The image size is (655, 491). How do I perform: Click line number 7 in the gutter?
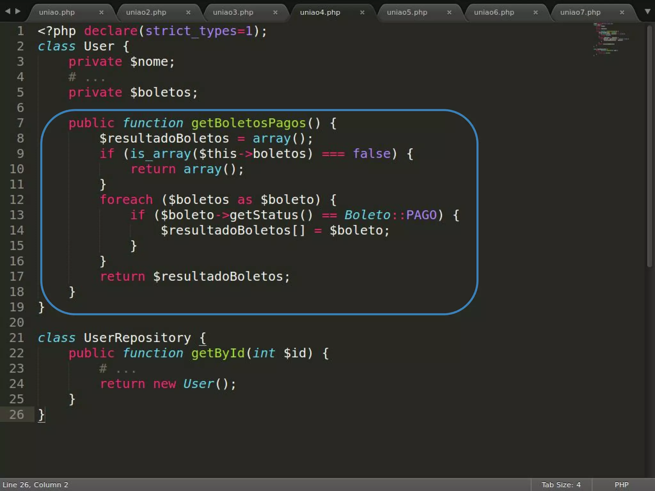coord(20,123)
